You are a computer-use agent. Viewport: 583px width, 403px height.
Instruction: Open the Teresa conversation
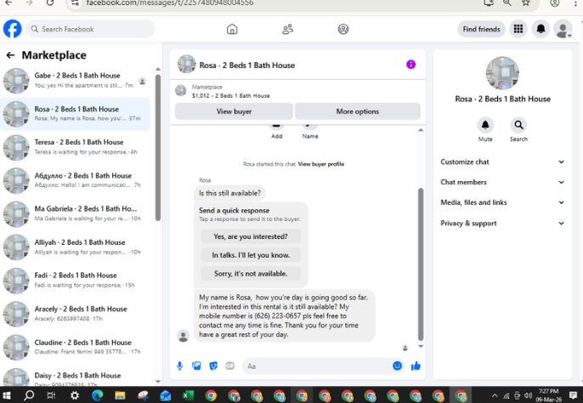point(75,147)
